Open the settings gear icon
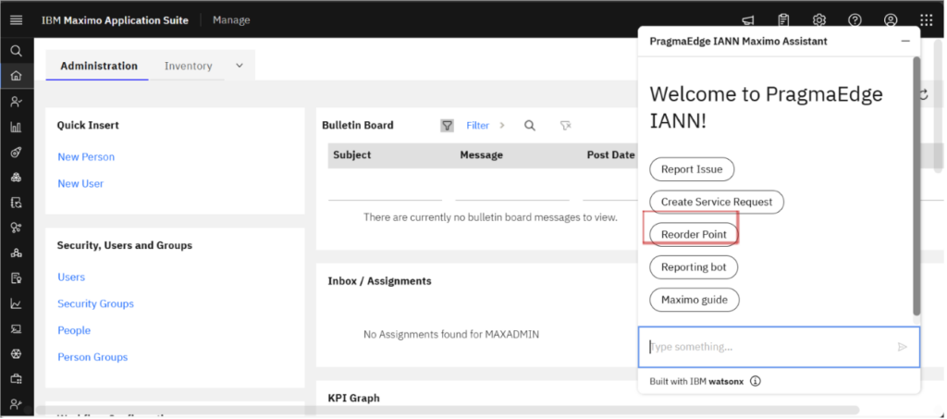The height and width of the screenshot is (419, 947). [x=819, y=20]
